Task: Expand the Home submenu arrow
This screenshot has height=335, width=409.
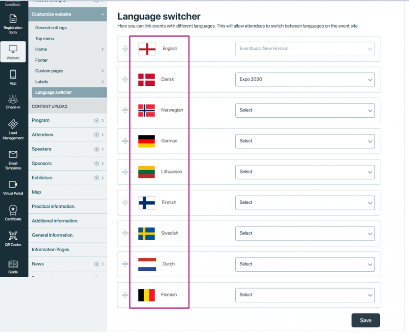Action: click(x=103, y=49)
